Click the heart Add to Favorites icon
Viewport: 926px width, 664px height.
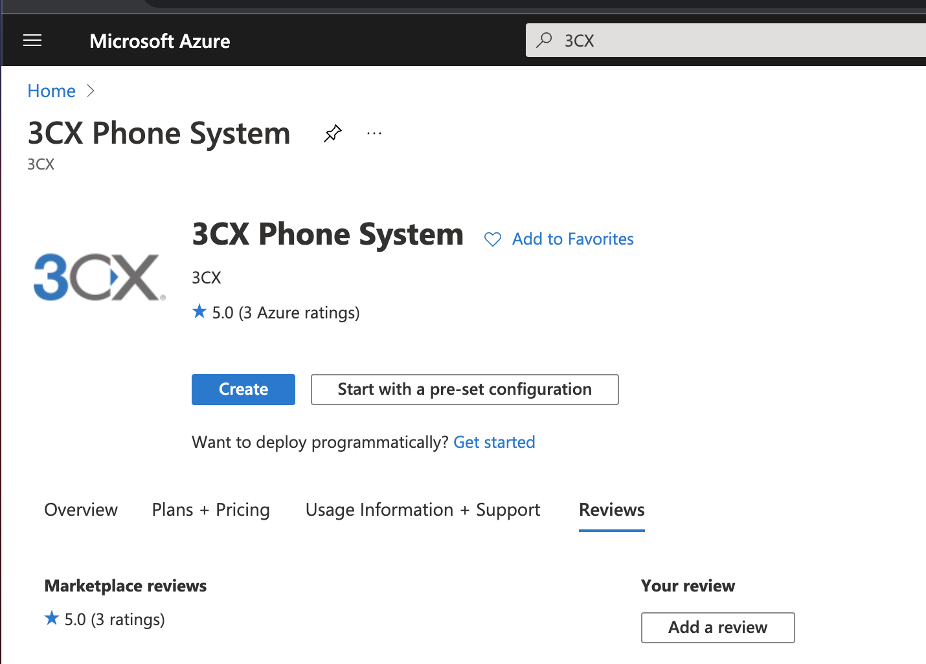(x=493, y=239)
